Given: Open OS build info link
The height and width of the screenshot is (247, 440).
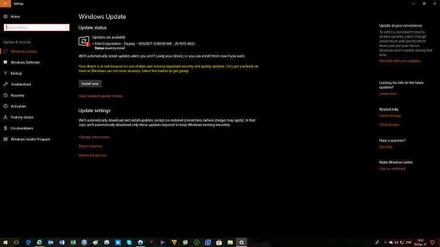Looking at the screenshot, I should (x=389, y=125).
